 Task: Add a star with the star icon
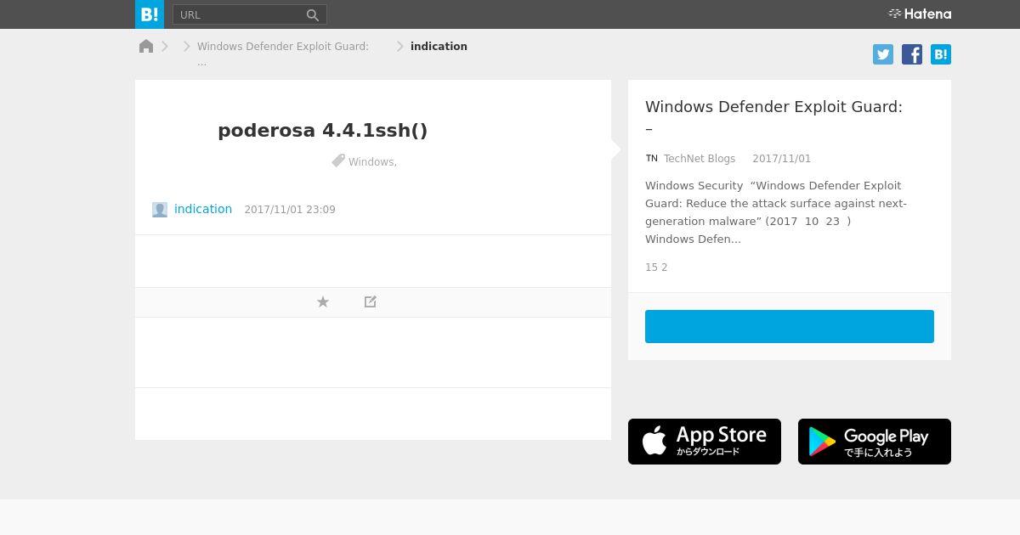[323, 301]
